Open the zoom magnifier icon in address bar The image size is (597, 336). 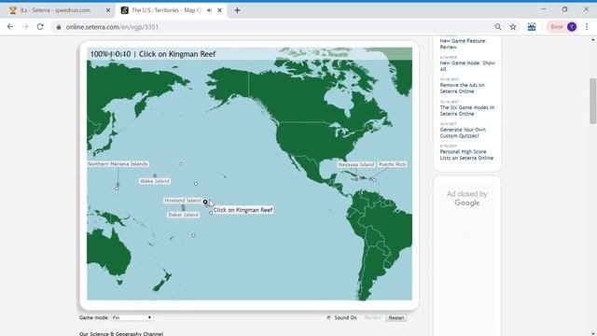[497, 27]
